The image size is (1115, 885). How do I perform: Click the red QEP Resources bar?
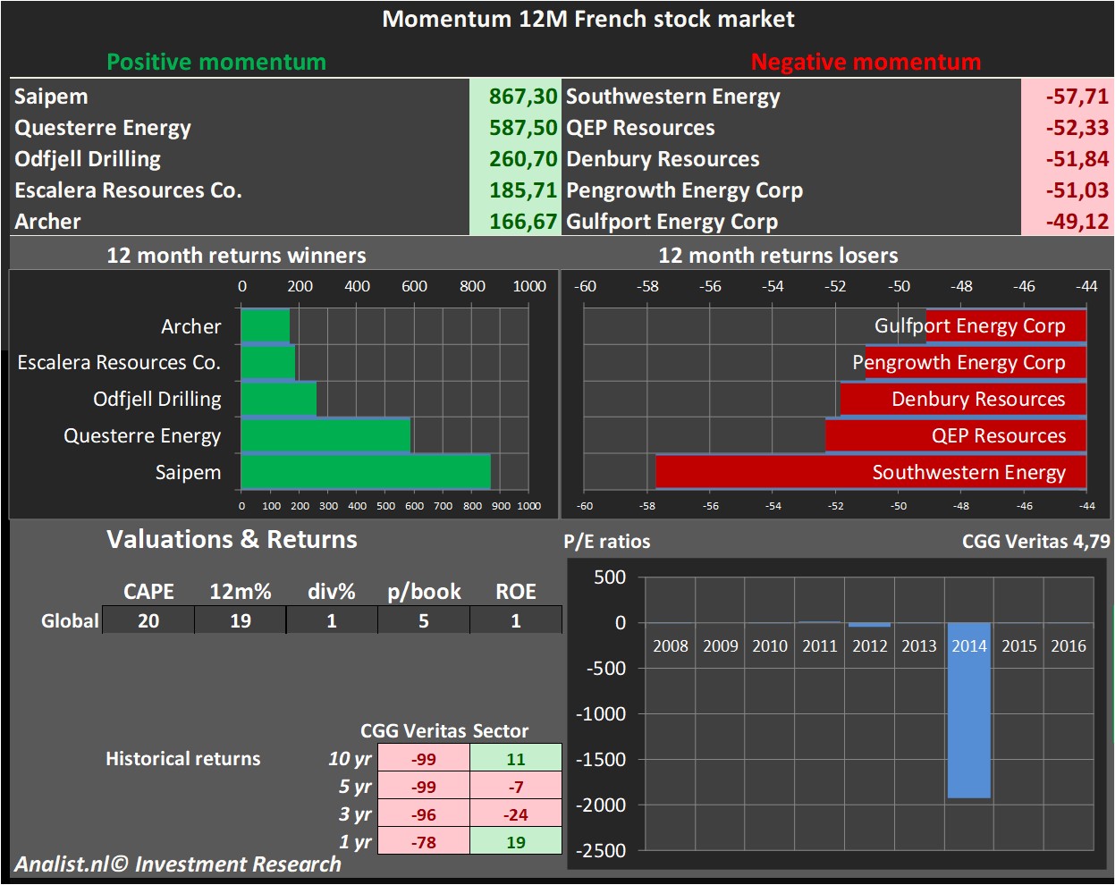coord(956,435)
